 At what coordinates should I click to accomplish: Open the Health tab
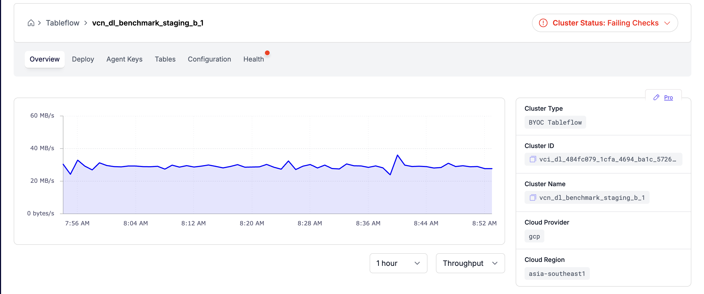(x=253, y=59)
